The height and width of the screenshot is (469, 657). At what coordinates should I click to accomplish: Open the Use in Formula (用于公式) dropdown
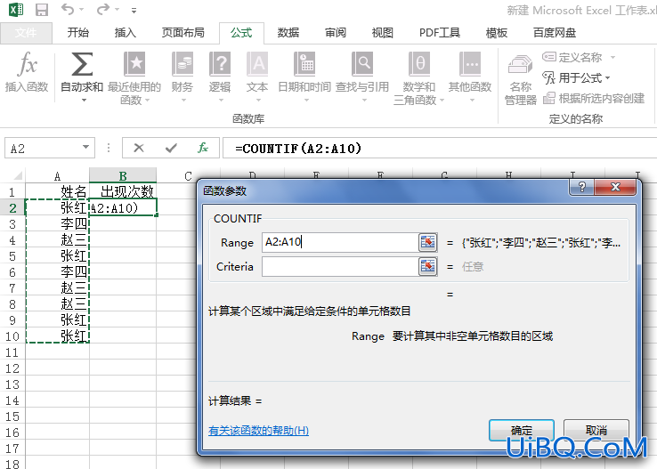pyautogui.click(x=607, y=78)
